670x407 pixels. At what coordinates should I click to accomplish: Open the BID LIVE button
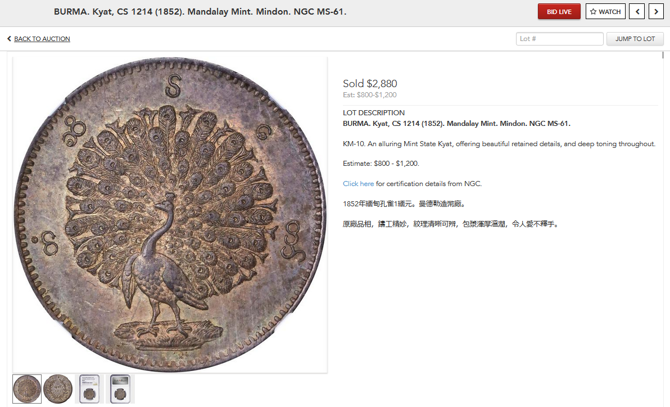[x=559, y=12]
